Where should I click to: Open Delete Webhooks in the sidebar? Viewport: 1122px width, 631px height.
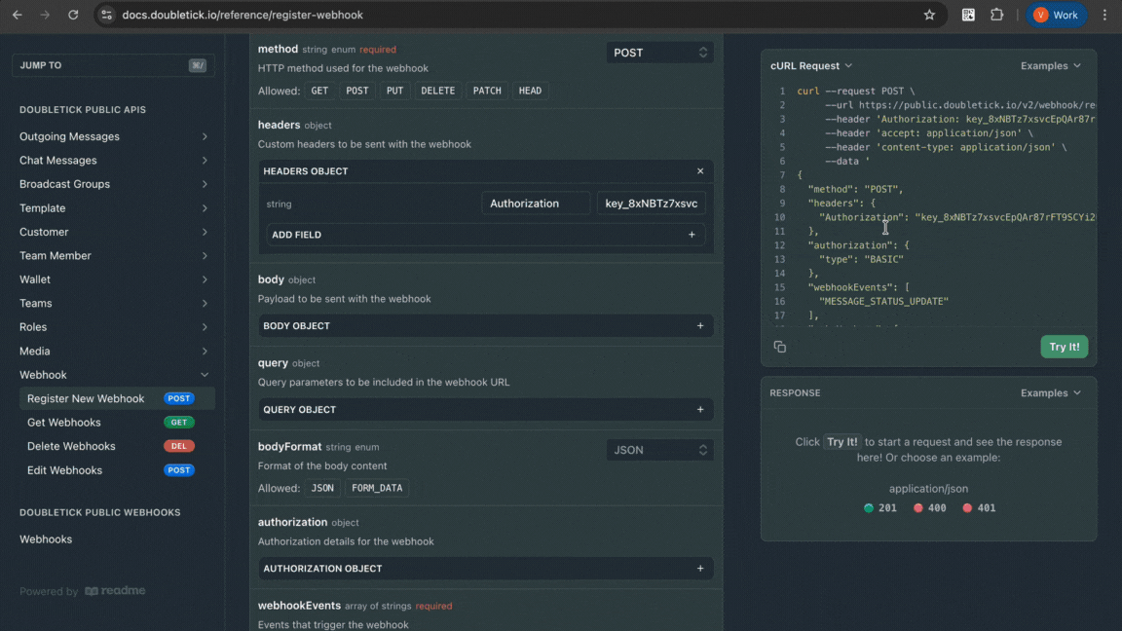71,446
